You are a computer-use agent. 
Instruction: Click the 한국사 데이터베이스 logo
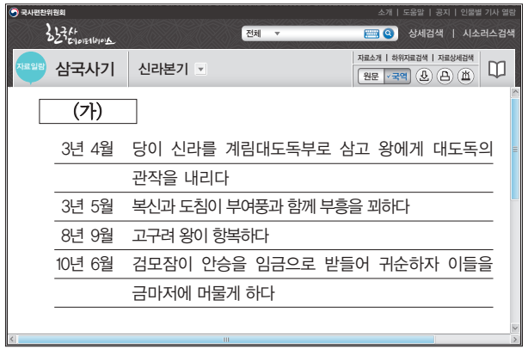(x=80, y=34)
